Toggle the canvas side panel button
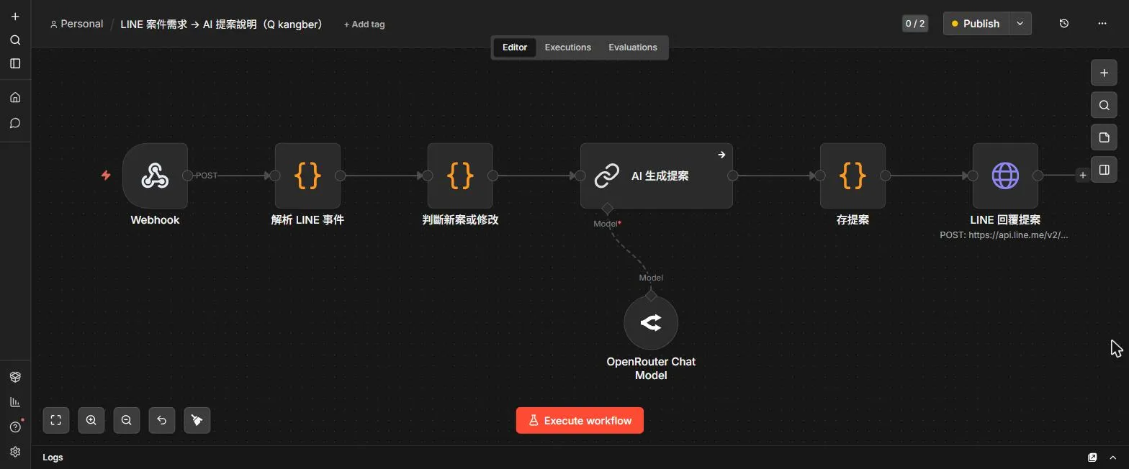The image size is (1129, 469). (1104, 170)
